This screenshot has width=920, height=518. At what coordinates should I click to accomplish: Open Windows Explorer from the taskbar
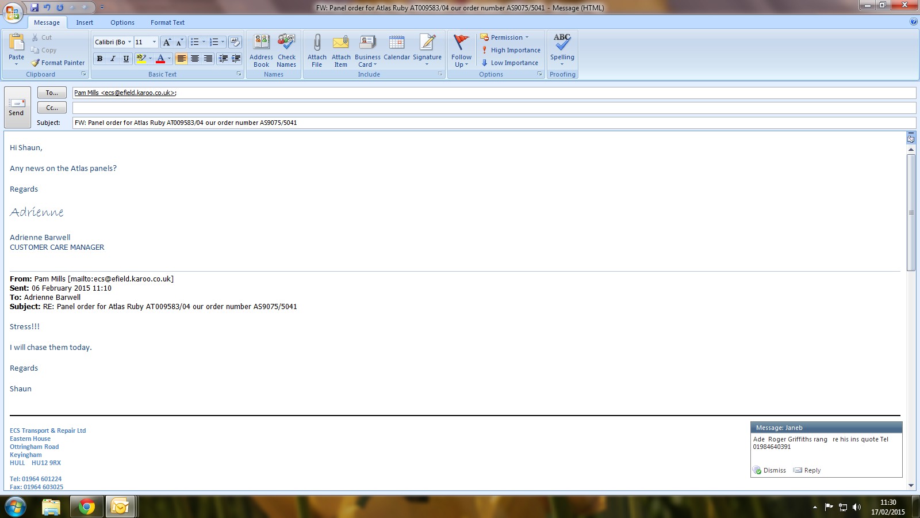pyautogui.click(x=51, y=506)
